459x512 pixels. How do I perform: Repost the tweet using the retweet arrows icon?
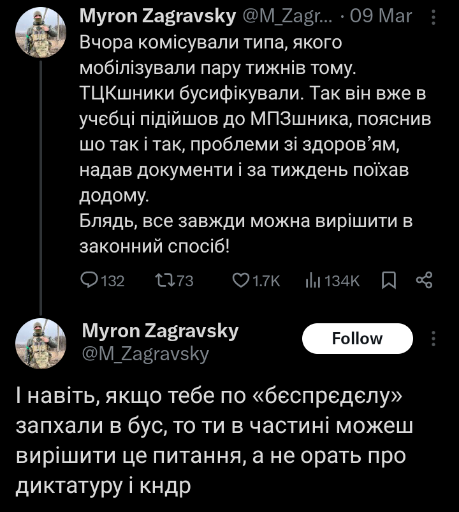click(x=163, y=281)
